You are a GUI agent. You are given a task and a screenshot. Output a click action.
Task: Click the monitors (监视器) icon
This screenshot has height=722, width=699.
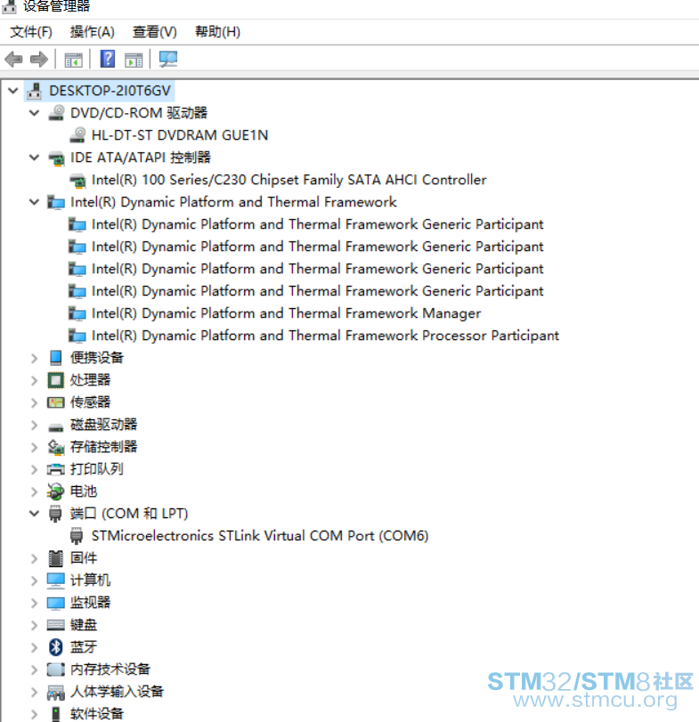[x=56, y=603]
